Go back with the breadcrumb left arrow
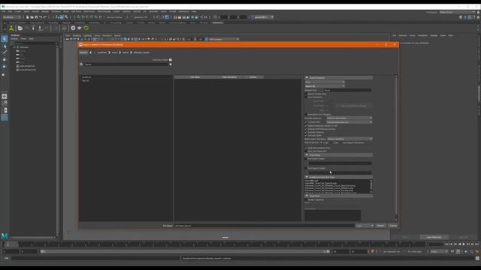 (x=91, y=52)
